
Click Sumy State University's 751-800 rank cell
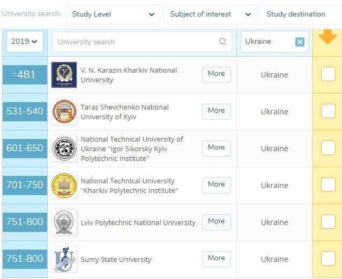click(x=25, y=259)
